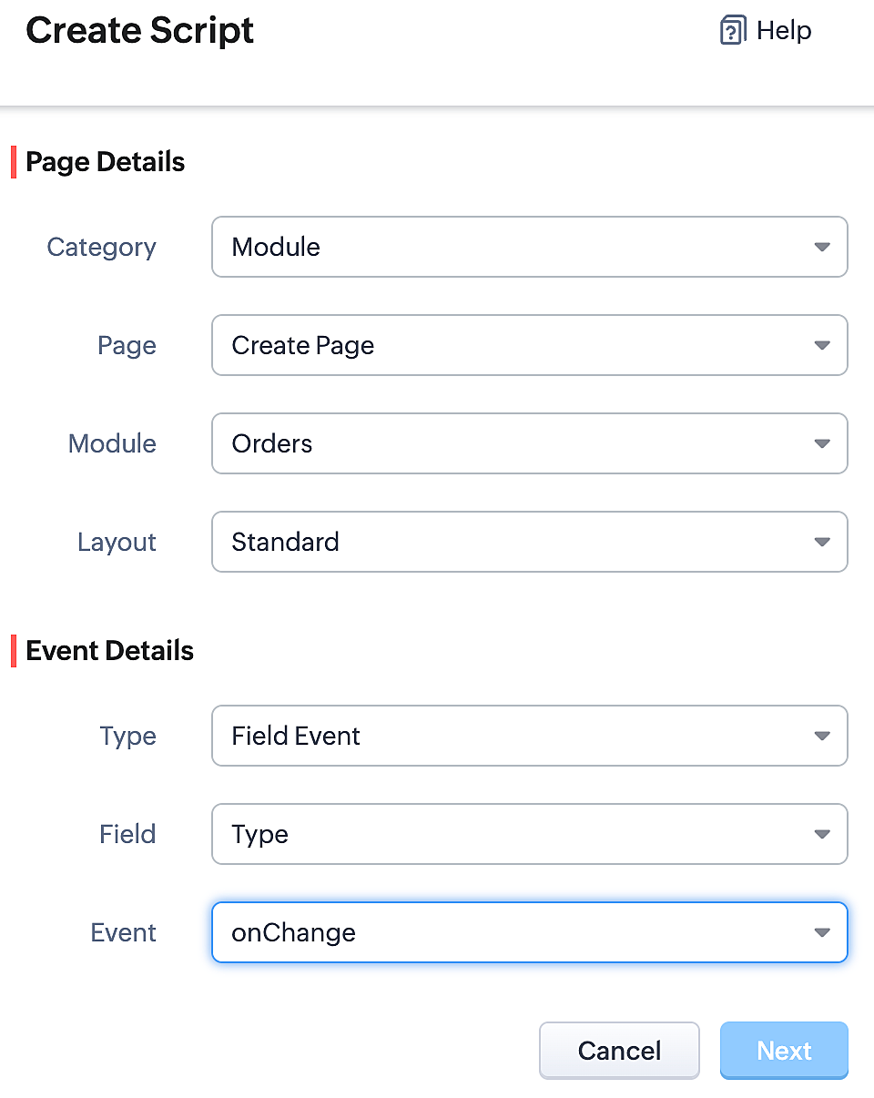
Task: Click the arrow icon in the Category field
Action: pyautogui.click(x=822, y=247)
